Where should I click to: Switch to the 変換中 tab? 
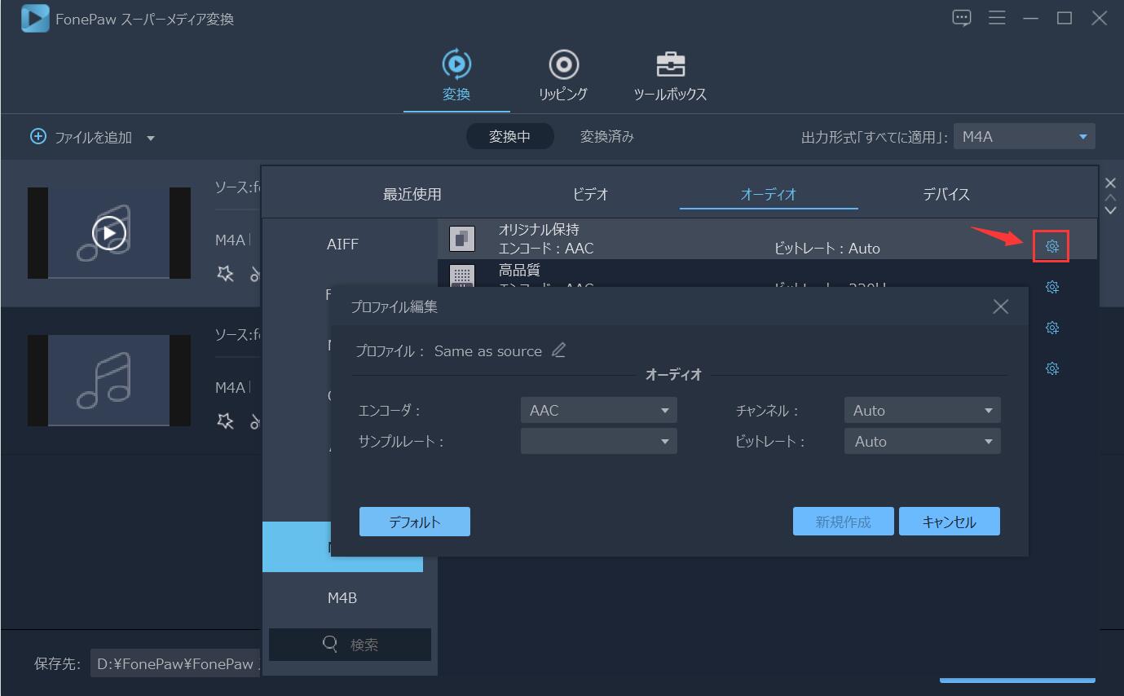pos(509,137)
